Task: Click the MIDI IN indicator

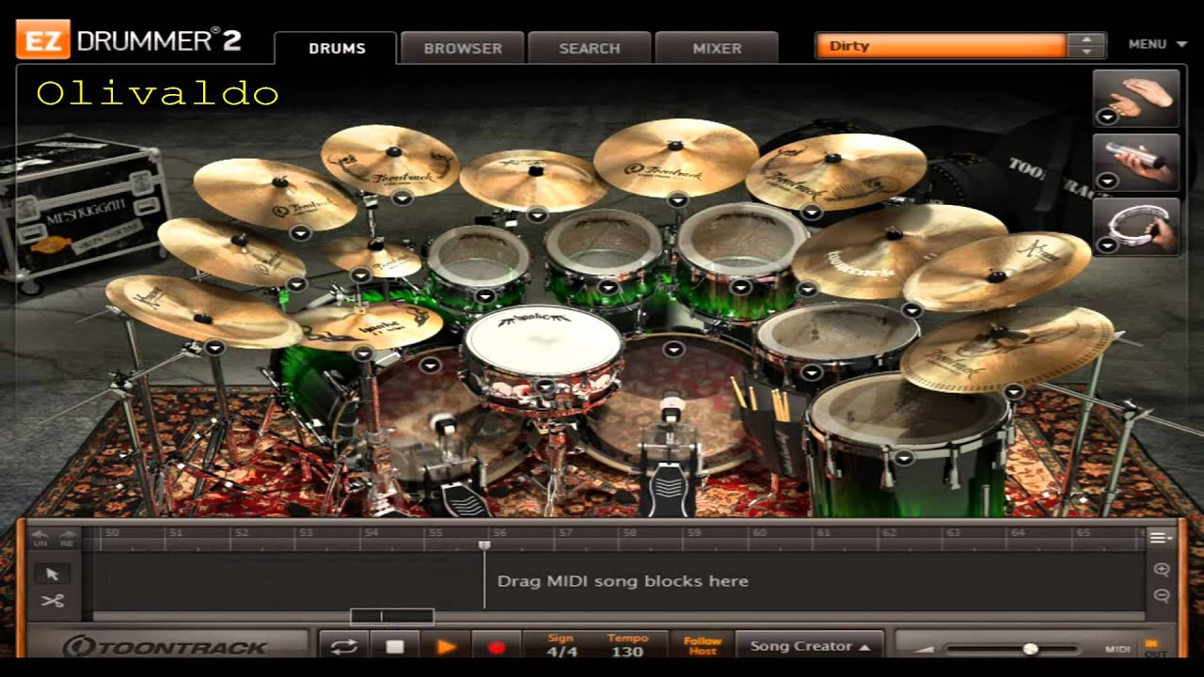Action: click(x=1151, y=642)
